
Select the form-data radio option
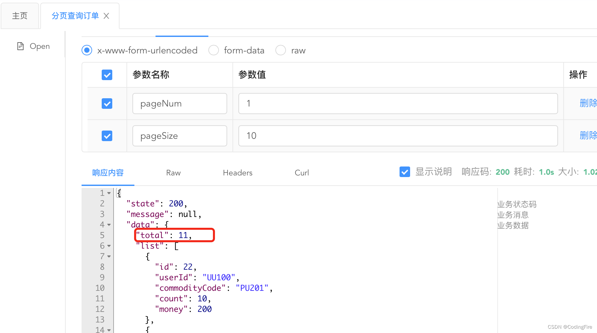point(214,50)
